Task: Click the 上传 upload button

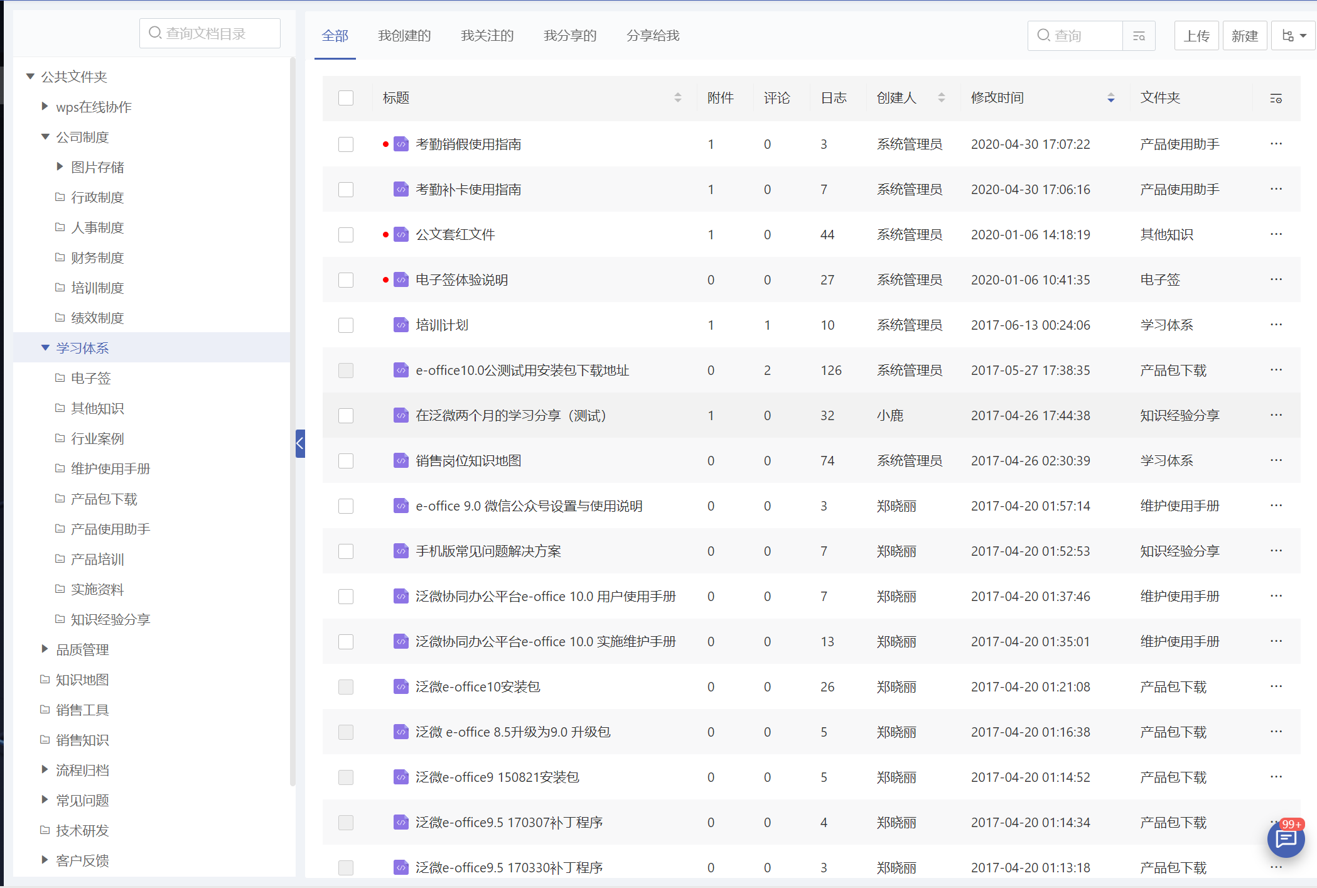Action: point(1196,36)
